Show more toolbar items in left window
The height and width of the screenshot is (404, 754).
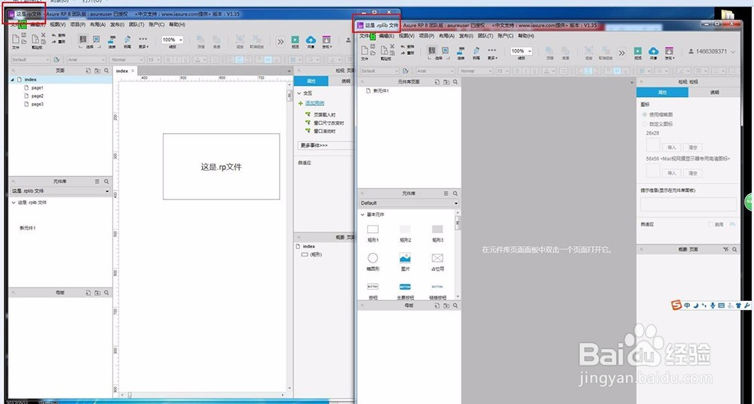pyautogui.click(x=280, y=41)
